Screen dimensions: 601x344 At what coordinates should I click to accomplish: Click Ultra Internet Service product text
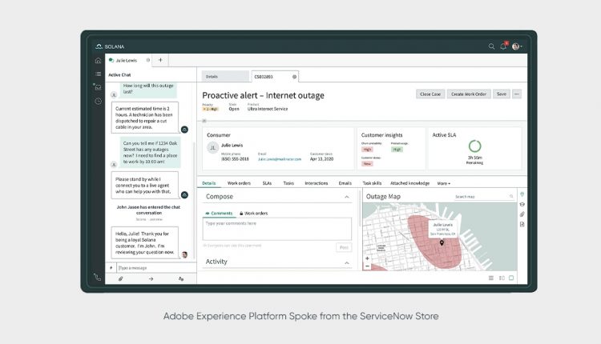pyautogui.click(x=268, y=109)
